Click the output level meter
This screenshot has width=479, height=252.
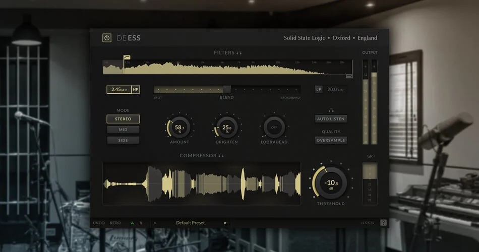coord(370,102)
